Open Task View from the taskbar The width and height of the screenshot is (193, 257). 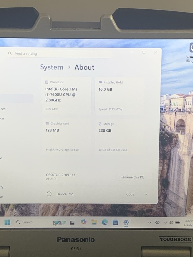coord(72,223)
